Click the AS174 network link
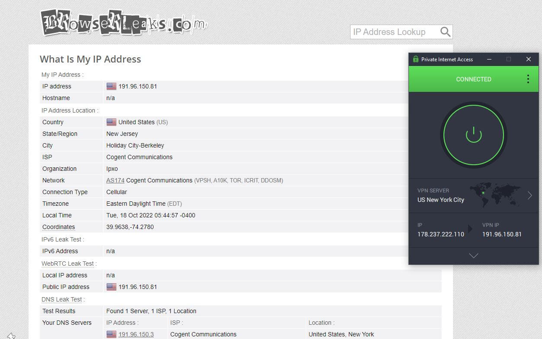This screenshot has width=542, height=339. pyautogui.click(x=115, y=180)
